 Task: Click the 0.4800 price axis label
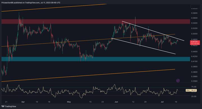[194, 39]
